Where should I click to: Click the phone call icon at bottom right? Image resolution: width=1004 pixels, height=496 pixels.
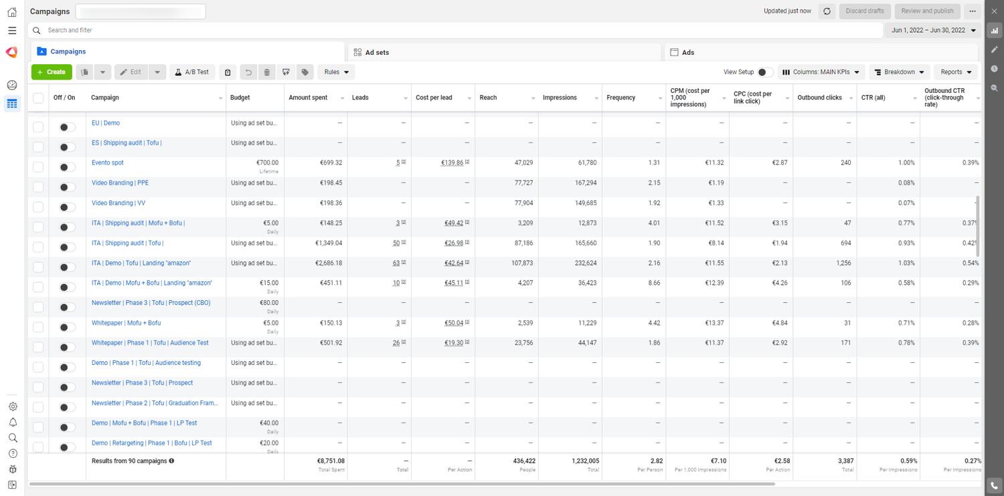[x=995, y=485]
